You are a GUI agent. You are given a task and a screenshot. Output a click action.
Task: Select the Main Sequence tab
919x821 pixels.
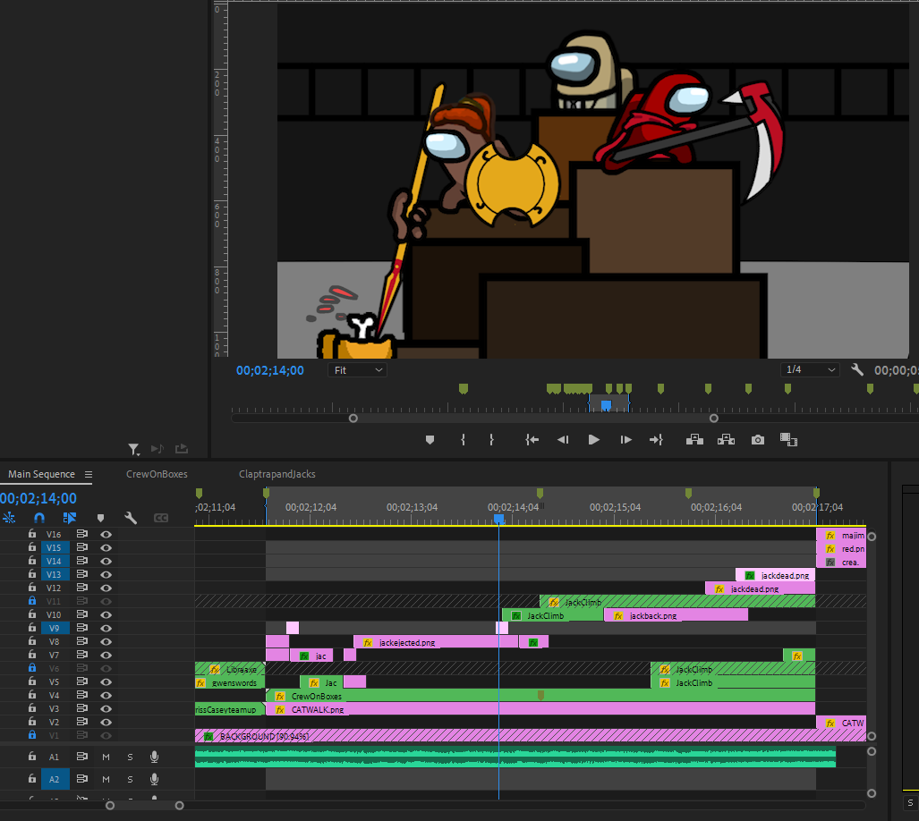42,474
